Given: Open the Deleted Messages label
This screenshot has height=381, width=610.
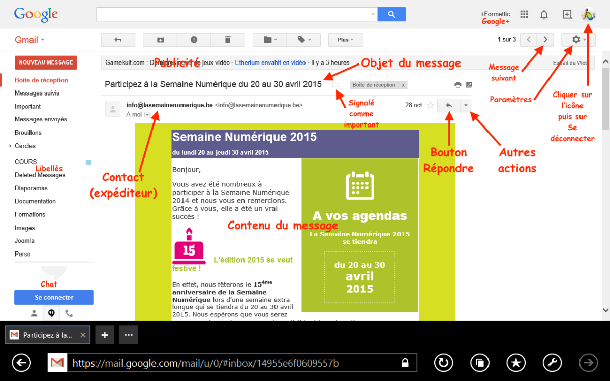Looking at the screenshot, I should coord(40,175).
